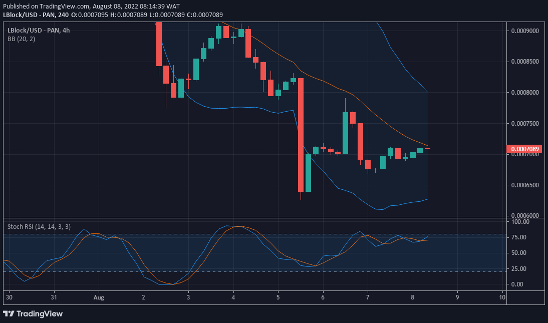Image resolution: width=548 pixels, height=323 pixels.
Task: Click date 6 on the time axis
Action: click(x=323, y=297)
